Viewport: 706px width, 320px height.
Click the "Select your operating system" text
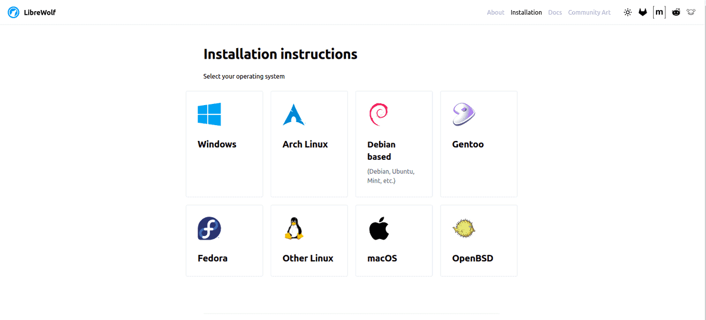click(244, 76)
